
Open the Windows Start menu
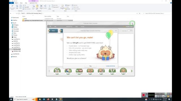point(11,99)
